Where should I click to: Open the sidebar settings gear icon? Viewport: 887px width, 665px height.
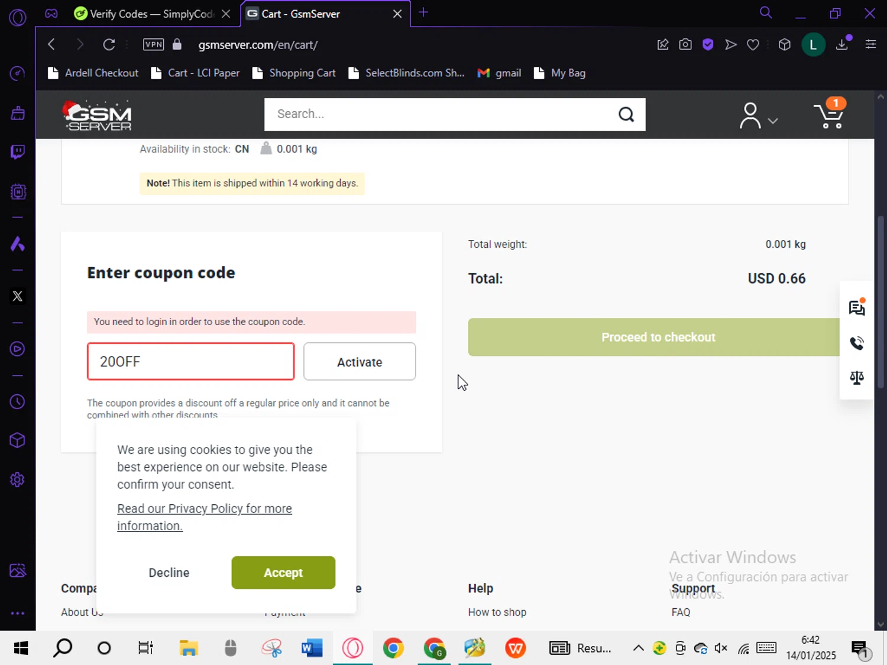tap(18, 479)
